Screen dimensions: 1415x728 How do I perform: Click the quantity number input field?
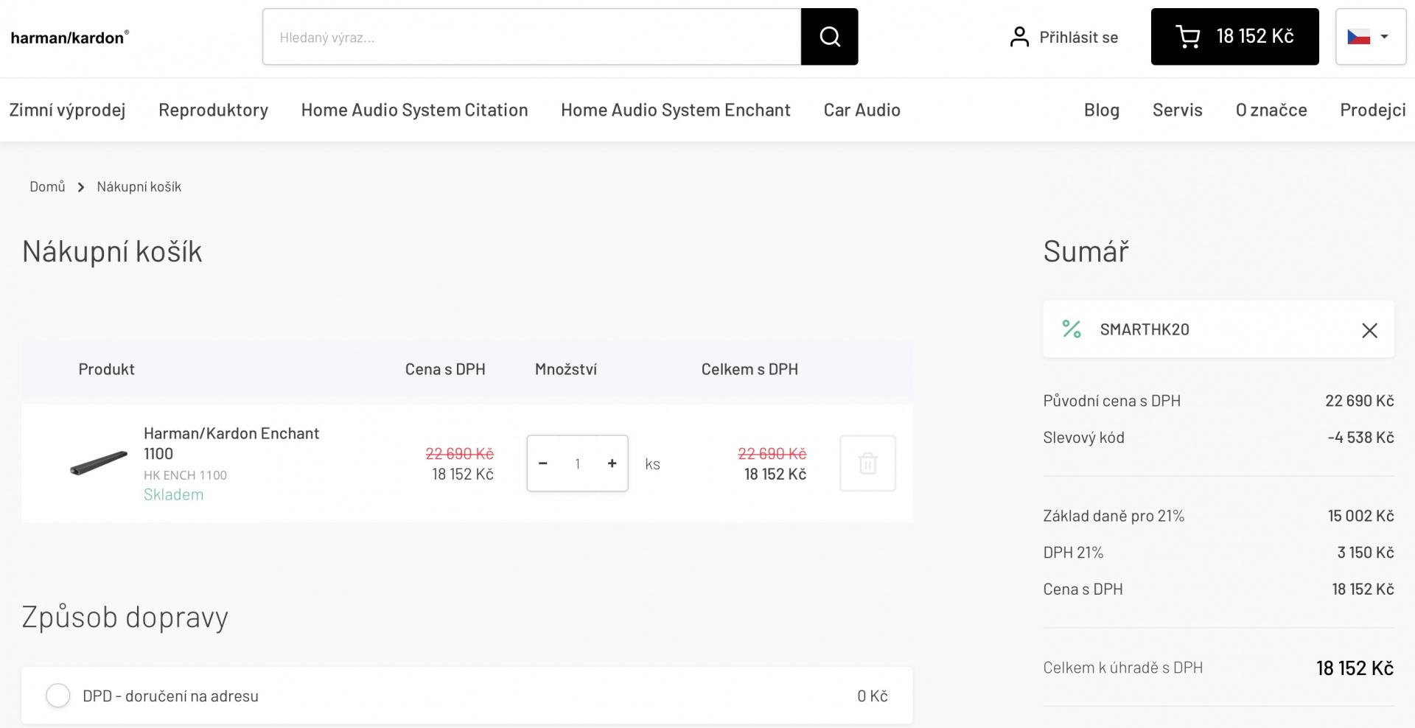click(x=577, y=463)
